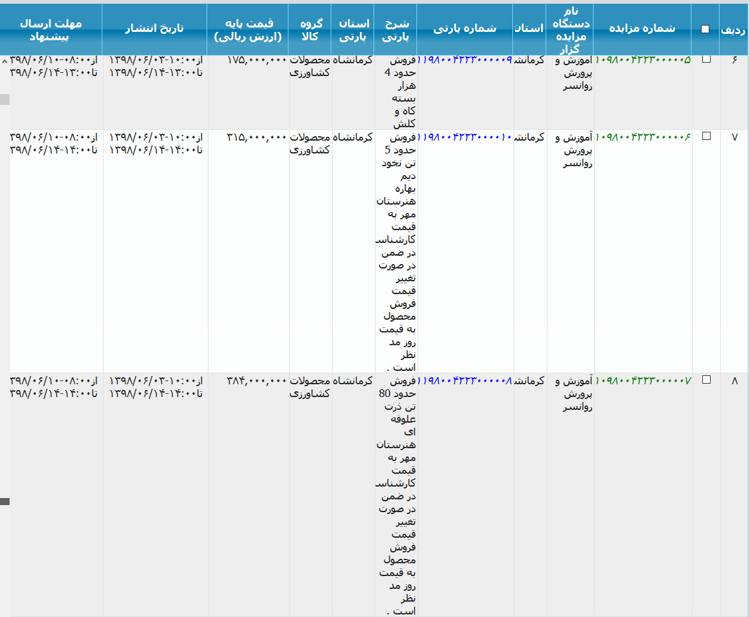Tick the checkbox for row 8
Screen dimensions: 749x617
706,379
